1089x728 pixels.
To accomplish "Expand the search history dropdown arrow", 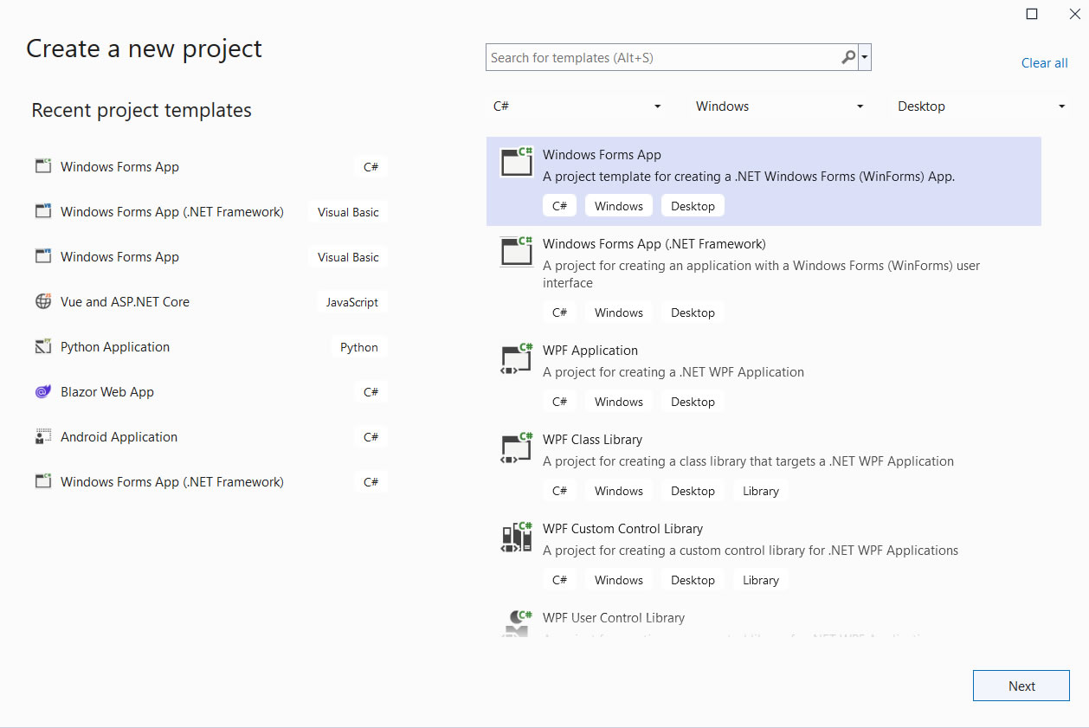I will point(865,58).
